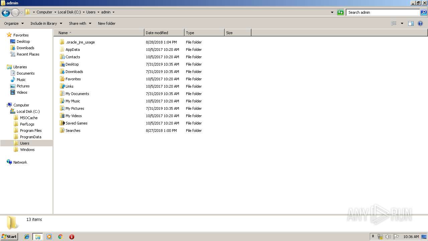
Task: Select the My Music folder
Action: 73,101
